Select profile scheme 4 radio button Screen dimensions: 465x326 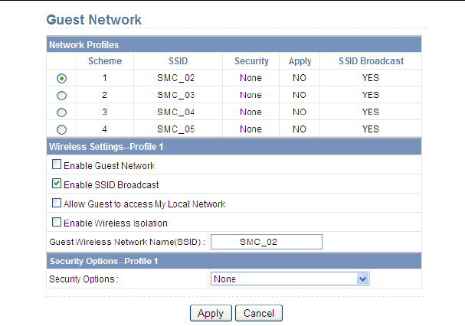click(x=61, y=129)
